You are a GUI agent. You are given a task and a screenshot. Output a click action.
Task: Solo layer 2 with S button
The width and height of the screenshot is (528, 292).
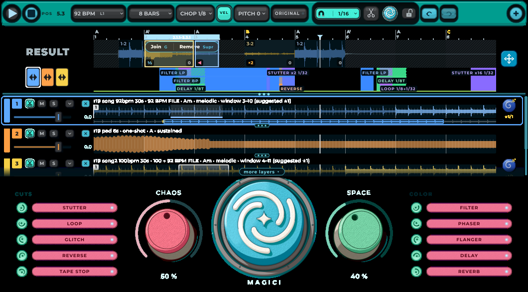[x=53, y=134]
